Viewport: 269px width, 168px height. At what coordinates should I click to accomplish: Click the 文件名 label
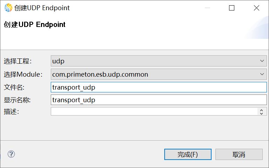coord(14,87)
